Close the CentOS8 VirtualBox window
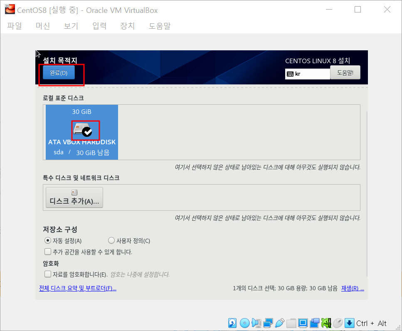Screen dimensions: 402x331 (x=387, y=10)
